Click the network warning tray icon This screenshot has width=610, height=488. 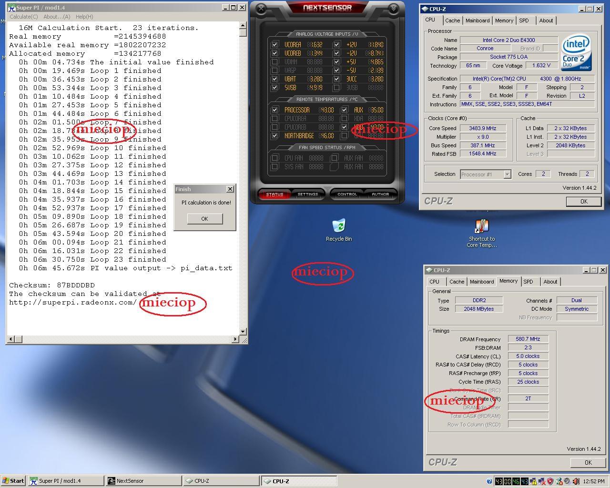(533, 481)
